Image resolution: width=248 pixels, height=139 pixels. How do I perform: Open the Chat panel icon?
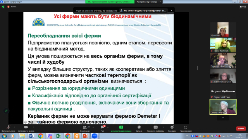click(x=102, y=127)
